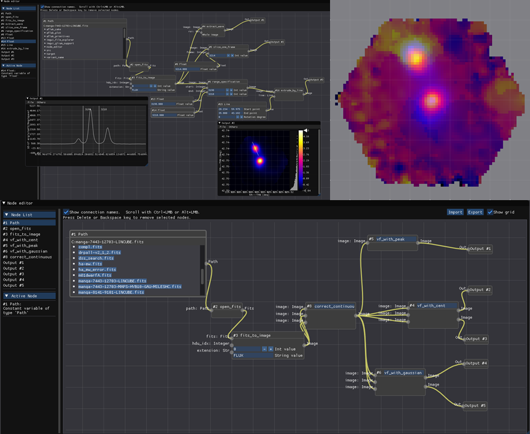
Task: Open Others menu in Output #2 window
Action: click(x=232, y=127)
